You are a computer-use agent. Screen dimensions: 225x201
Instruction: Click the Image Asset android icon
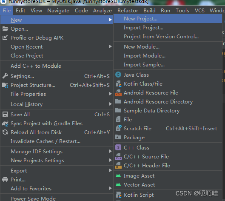tap(118, 175)
